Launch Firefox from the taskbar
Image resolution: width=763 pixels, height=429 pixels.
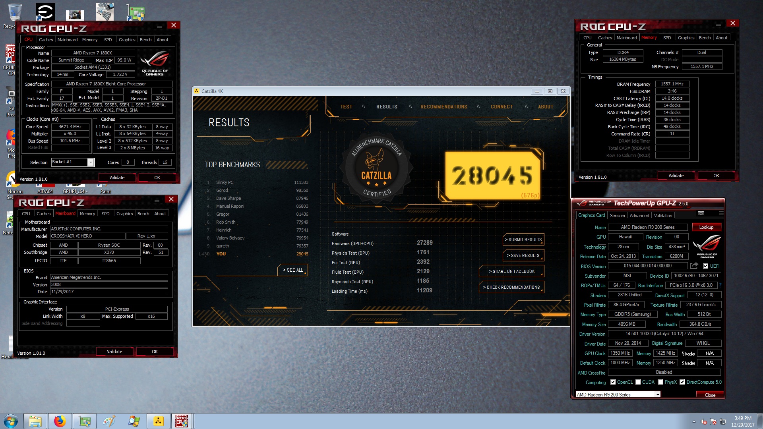[x=60, y=421]
